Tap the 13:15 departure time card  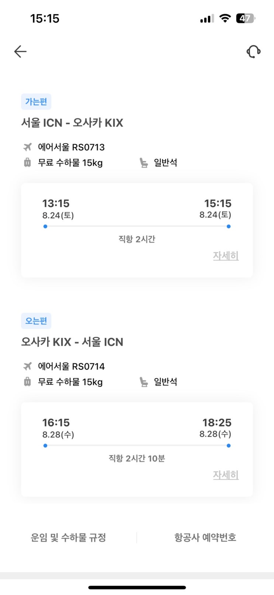56,204
